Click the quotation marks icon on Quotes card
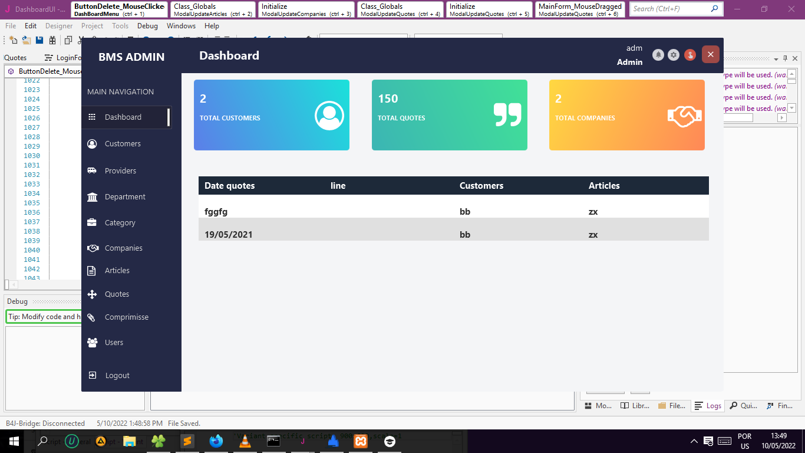805x453 pixels. point(507,115)
